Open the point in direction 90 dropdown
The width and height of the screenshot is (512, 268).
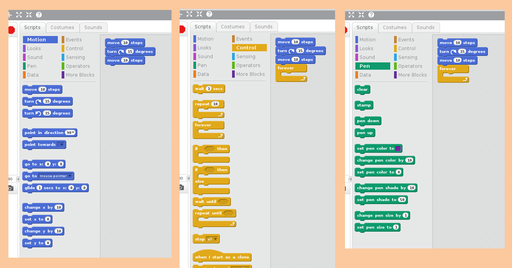click(73, 133)
